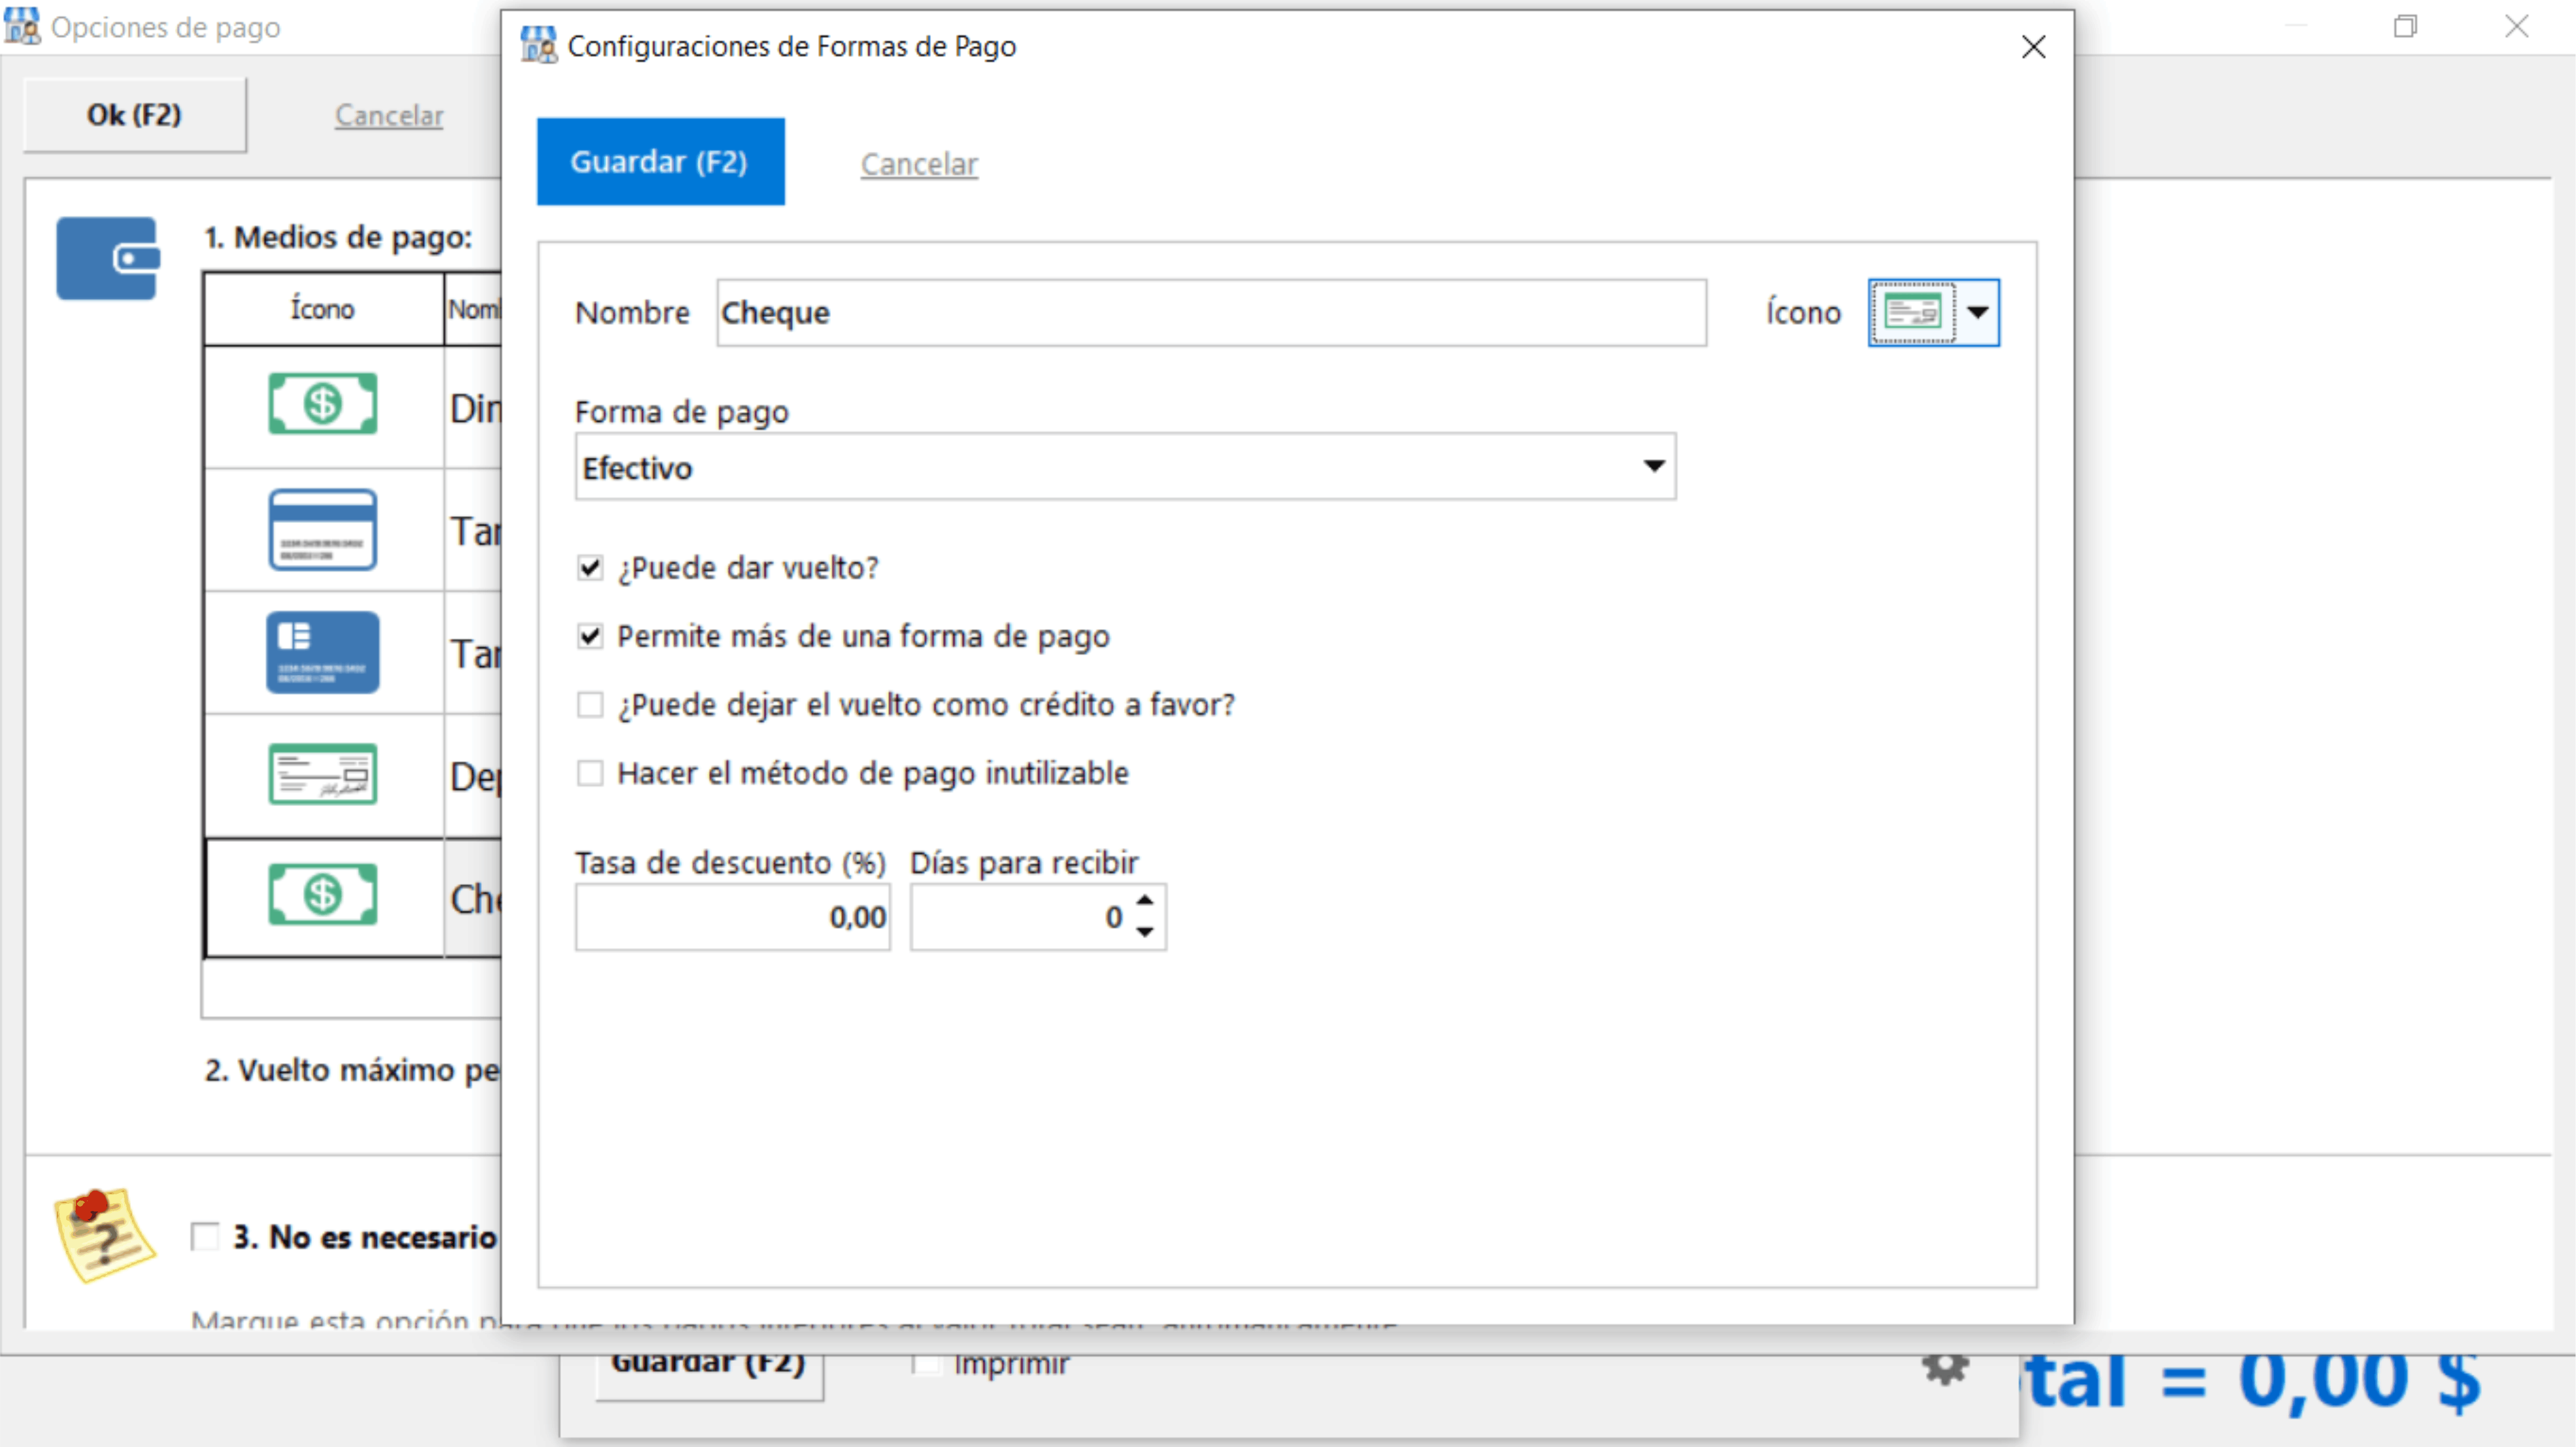Uncheck '¿Puede dar vuelto?' checkbox

tap(590, 568)
